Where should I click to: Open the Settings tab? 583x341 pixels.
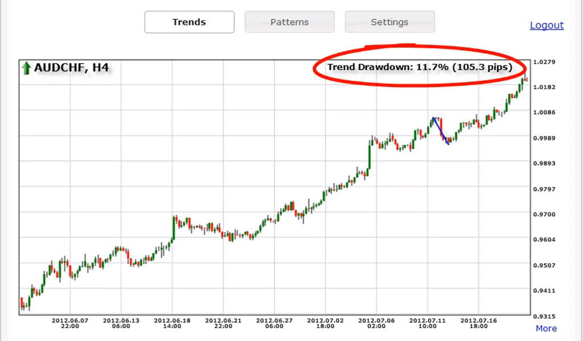389,22
